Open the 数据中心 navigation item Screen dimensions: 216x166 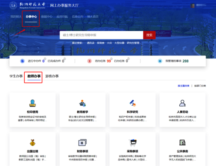pos(47,16)
